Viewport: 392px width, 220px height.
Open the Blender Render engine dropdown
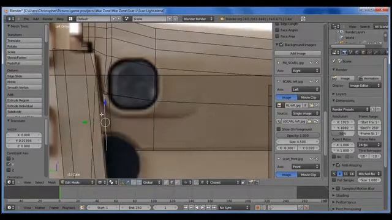tap(198, 19)
